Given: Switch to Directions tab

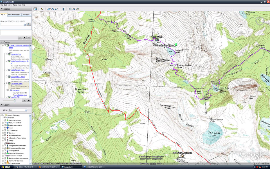Looking at the screenshot, I should point(26,15).
